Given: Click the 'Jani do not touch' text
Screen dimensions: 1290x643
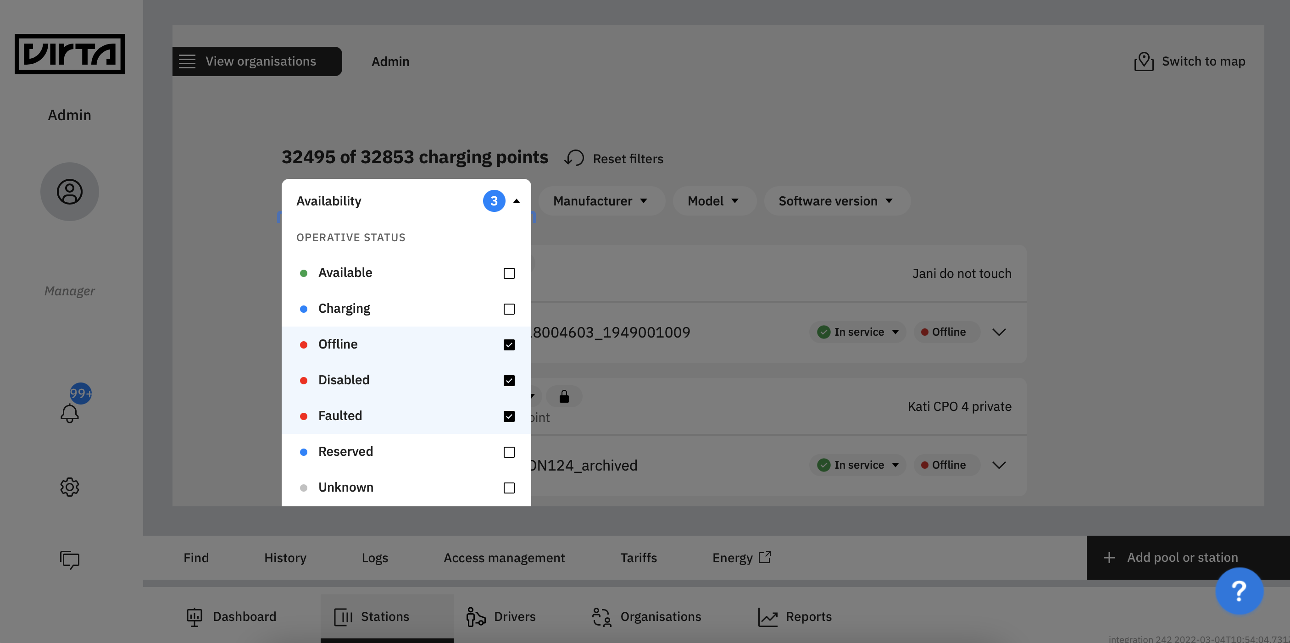Looking at the screenshot, I should (x=962, y=273).
